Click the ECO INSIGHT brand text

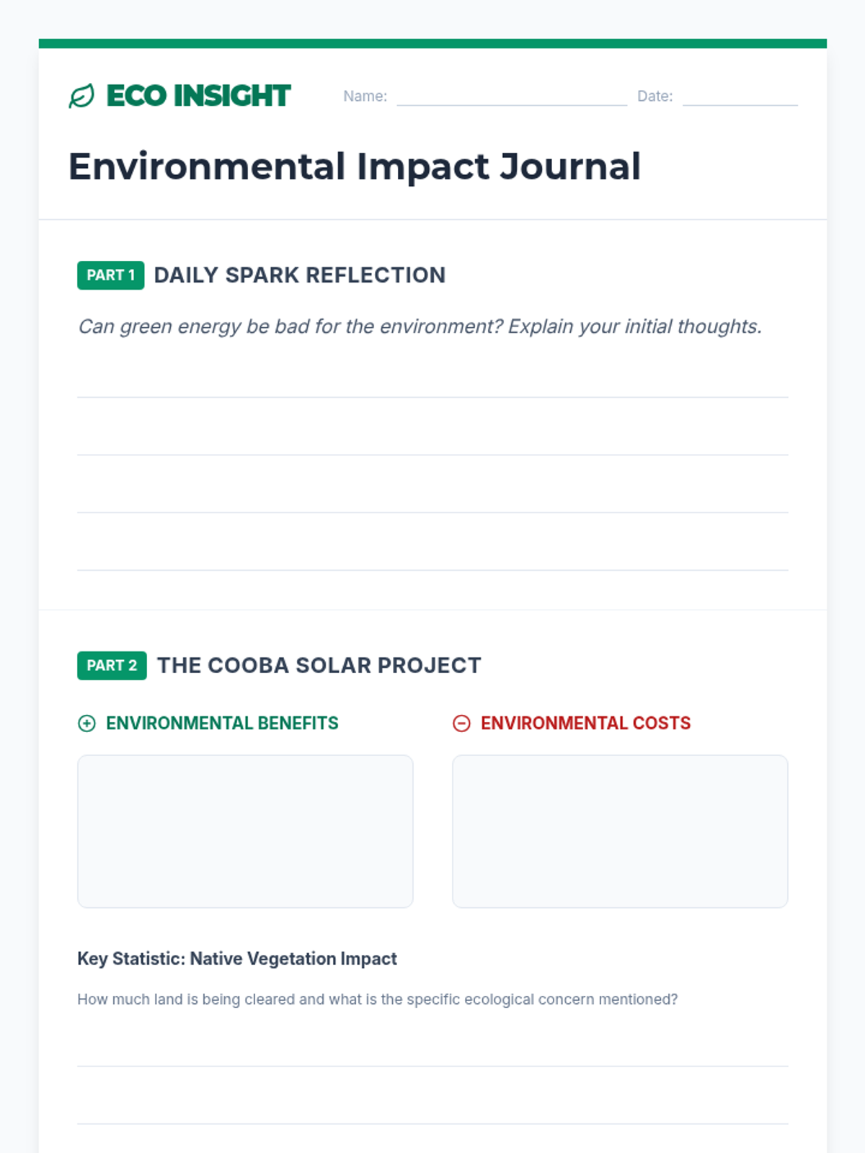pos(198,96)
